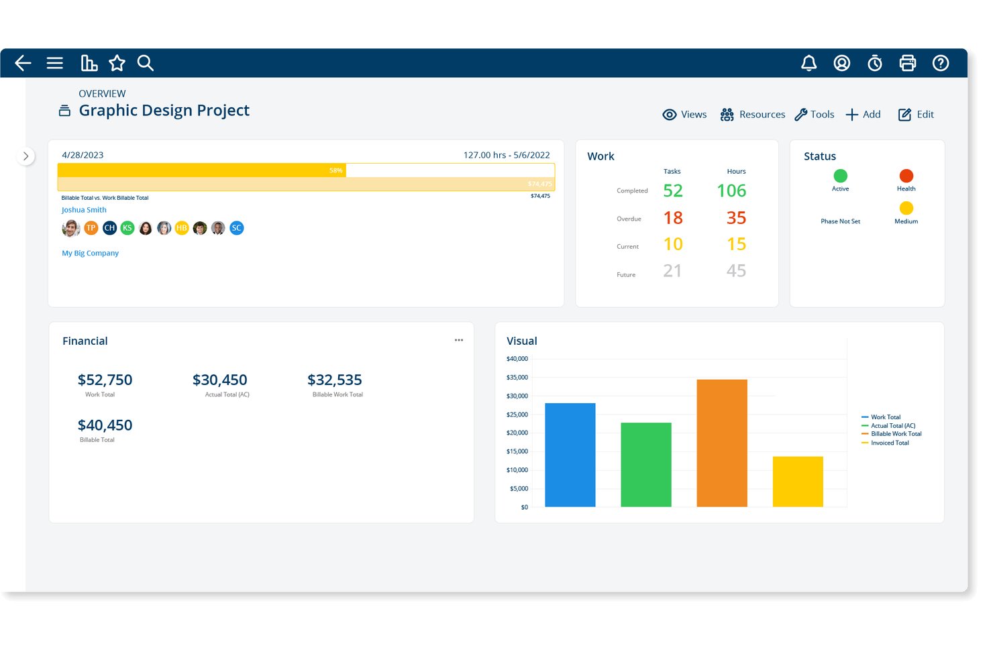The height and width of the screenshot is (662, 993).
Task: Open the Resources menu
Action: click(752, 115)
